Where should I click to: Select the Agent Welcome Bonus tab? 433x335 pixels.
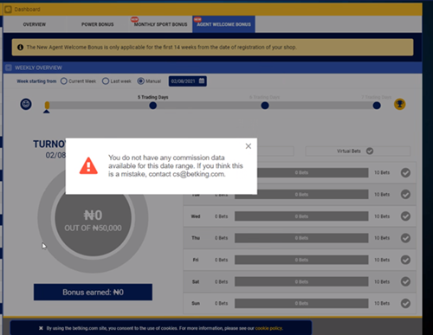point(223,24)
